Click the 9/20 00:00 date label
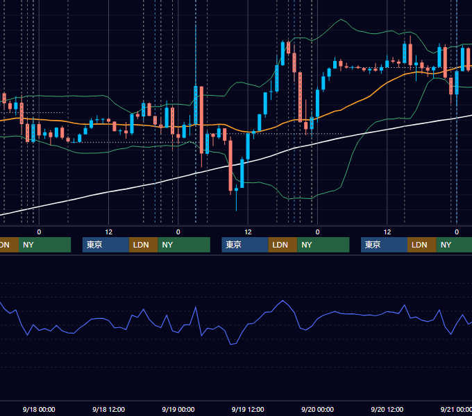 (x=317, y=409)
